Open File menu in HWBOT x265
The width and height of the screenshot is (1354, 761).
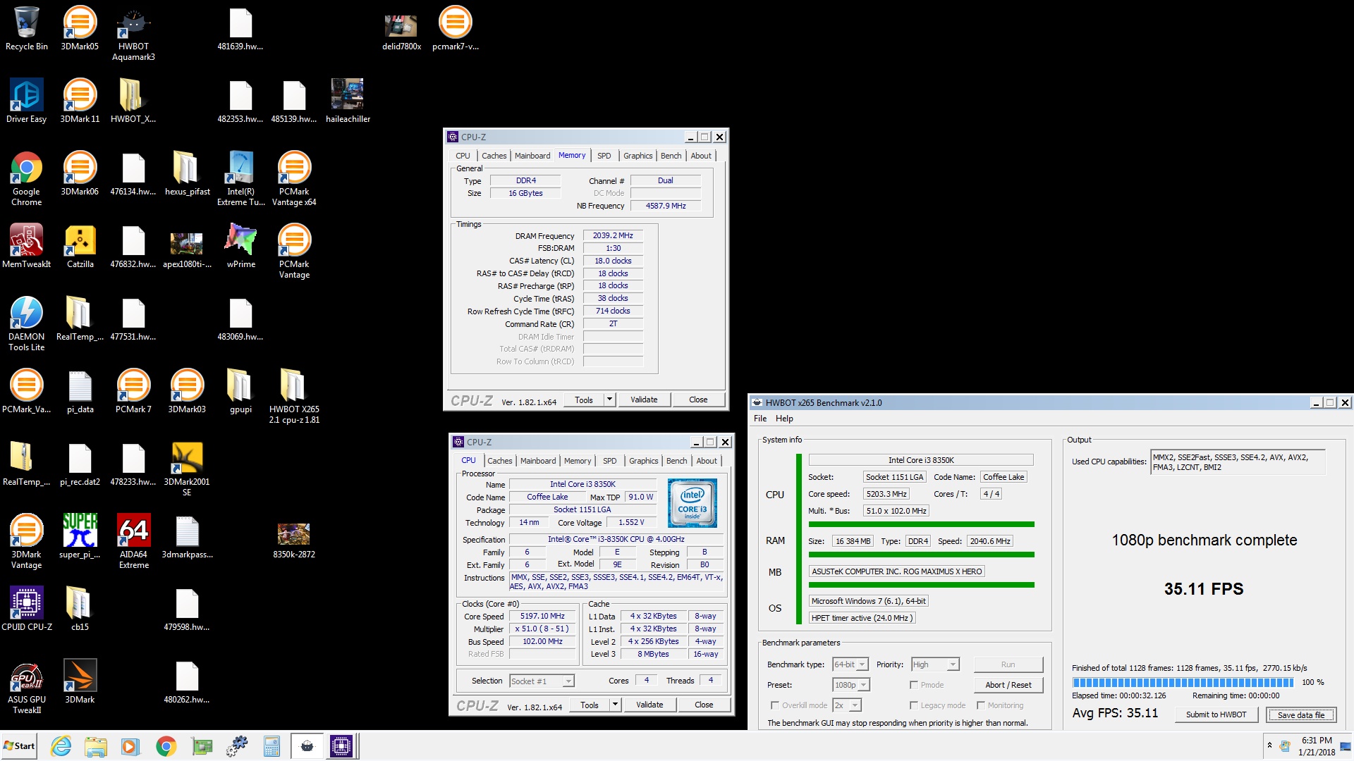760,419
